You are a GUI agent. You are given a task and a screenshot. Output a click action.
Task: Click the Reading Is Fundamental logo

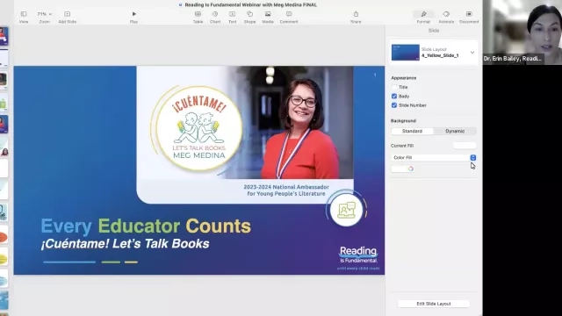pos(358,257)
